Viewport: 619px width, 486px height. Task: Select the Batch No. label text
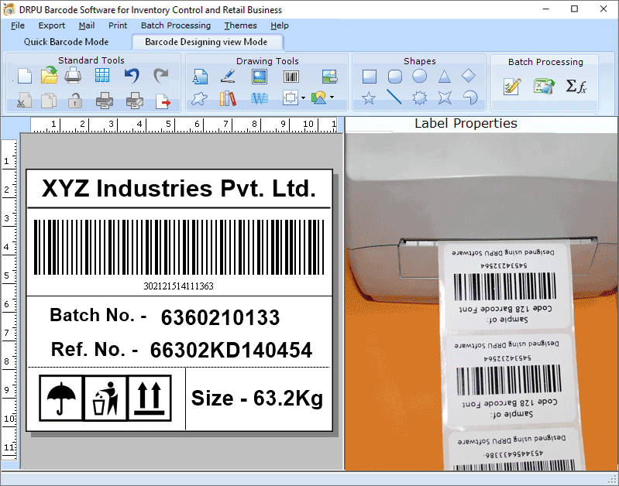[98, 315]
